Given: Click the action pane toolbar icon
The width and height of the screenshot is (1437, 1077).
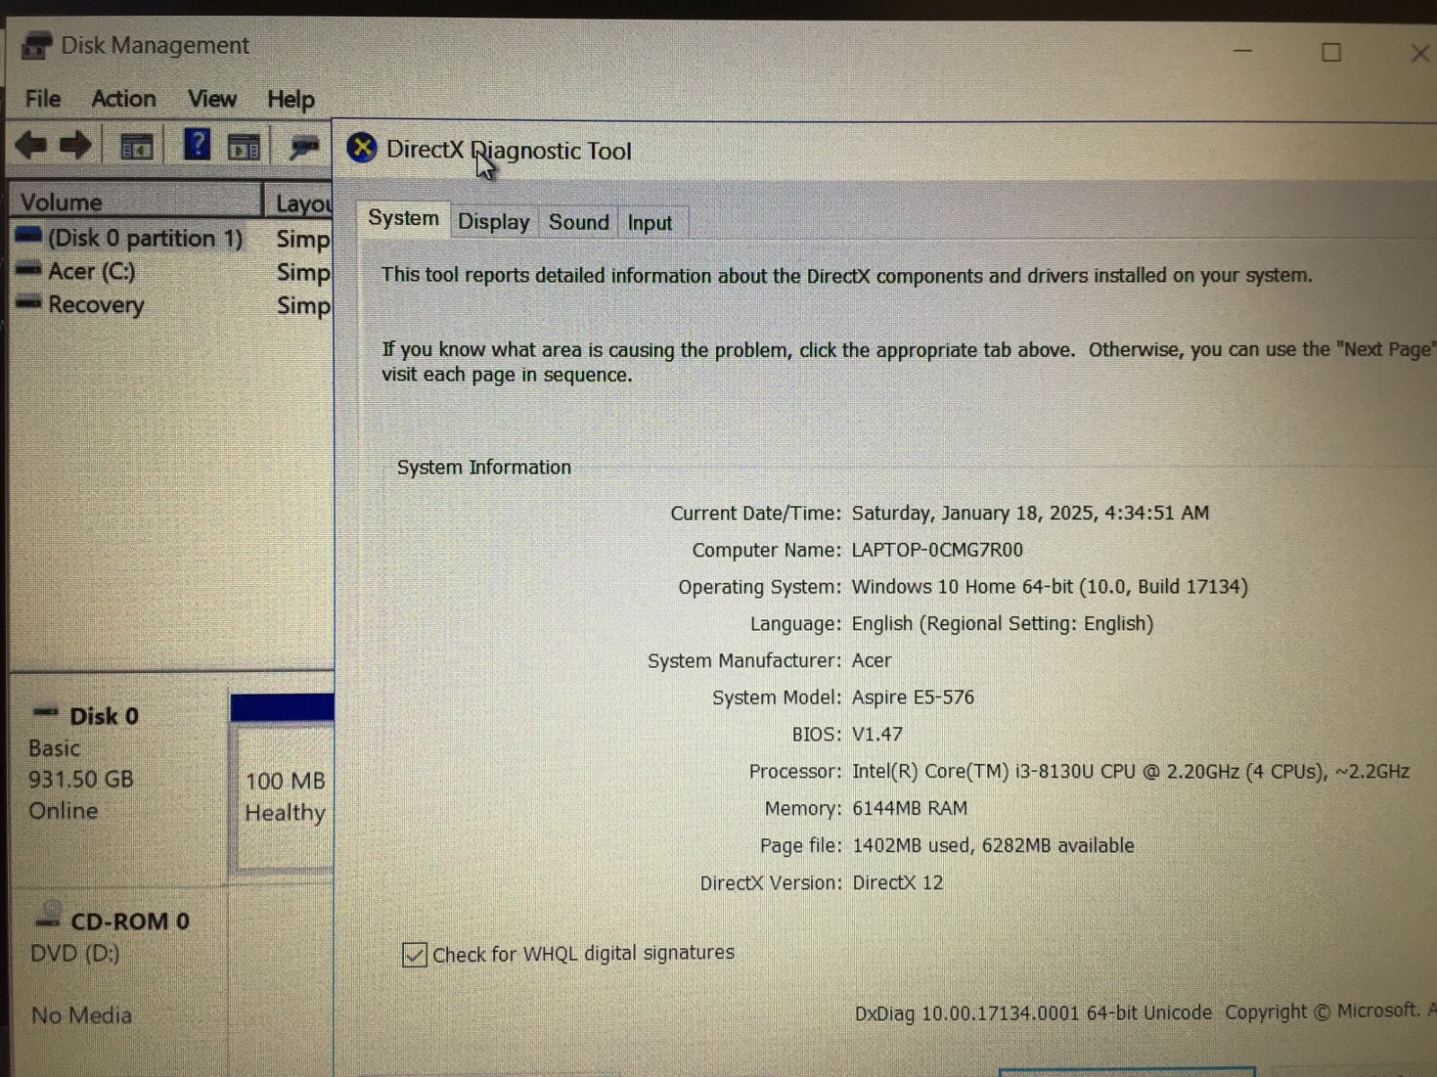Looking at the screenshot, I should 243,147.
